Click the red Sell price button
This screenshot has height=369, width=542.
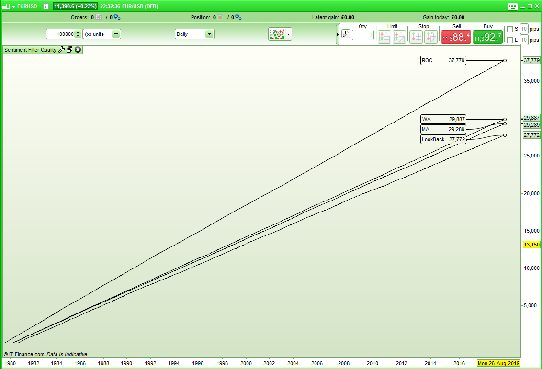point(456,37)
